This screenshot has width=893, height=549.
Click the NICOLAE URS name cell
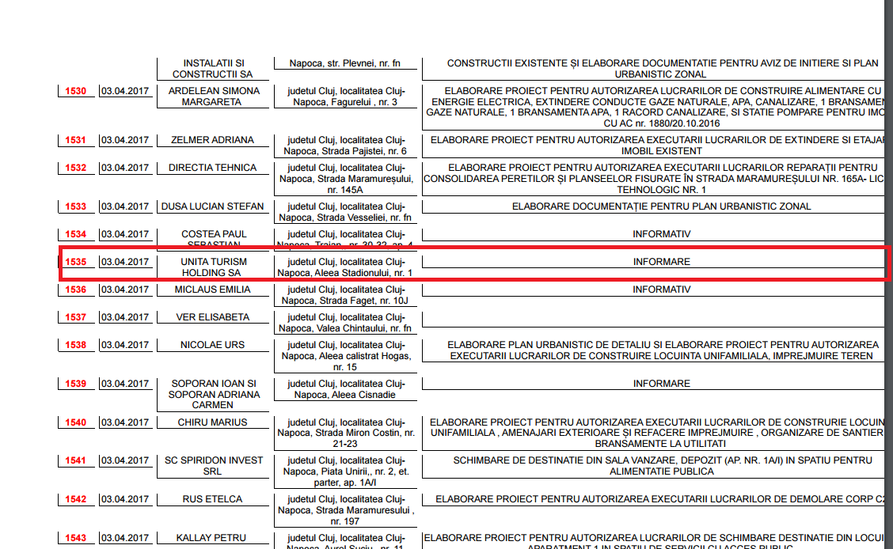pyautogui.click(x=213, y=345)
